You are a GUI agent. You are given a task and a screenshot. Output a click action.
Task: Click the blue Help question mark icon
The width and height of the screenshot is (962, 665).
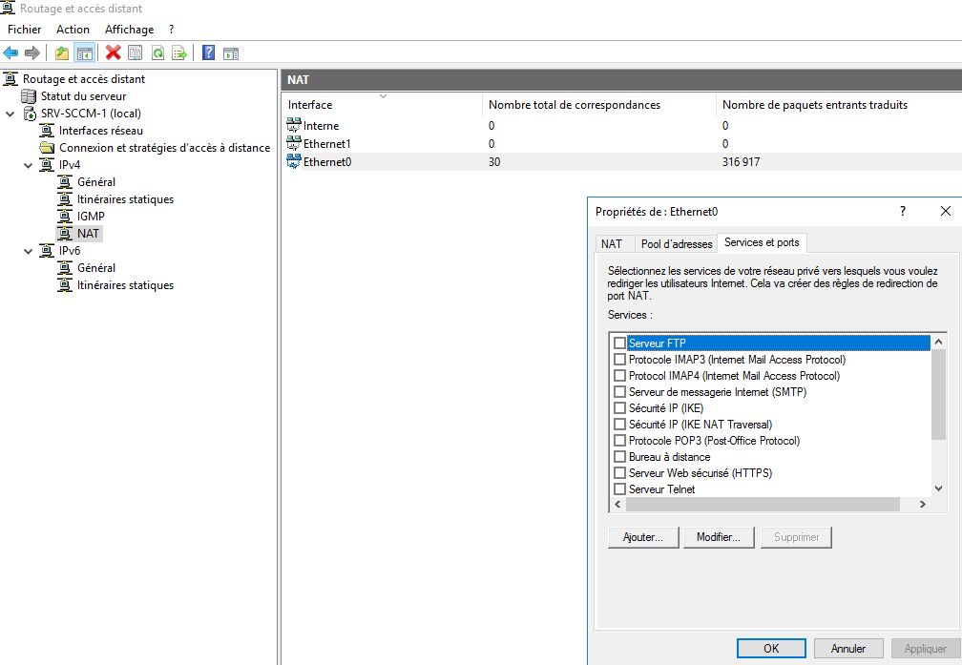[208, 53]
